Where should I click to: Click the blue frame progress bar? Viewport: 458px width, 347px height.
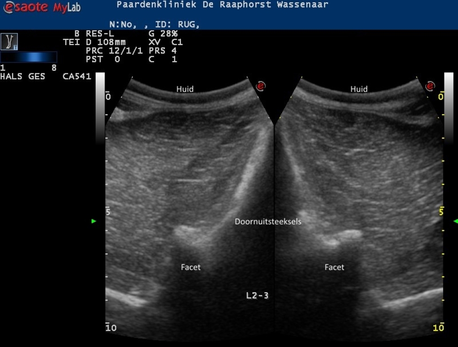tap(29, 57)
